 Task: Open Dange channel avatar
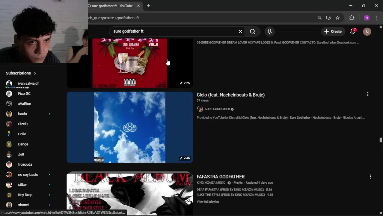[x=9, y=144]
